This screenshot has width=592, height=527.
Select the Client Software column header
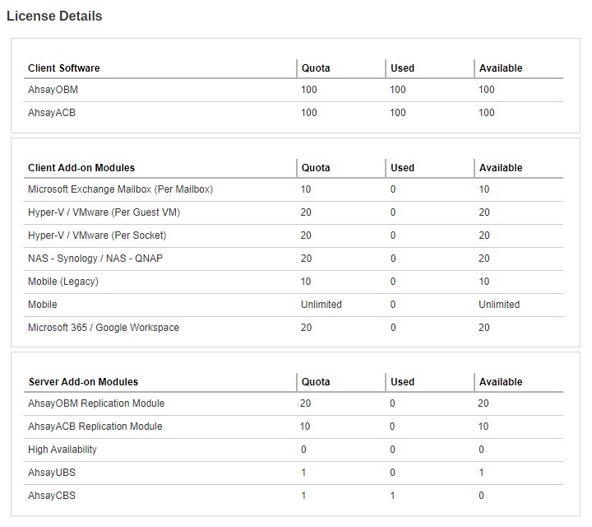tap(64, 68)
